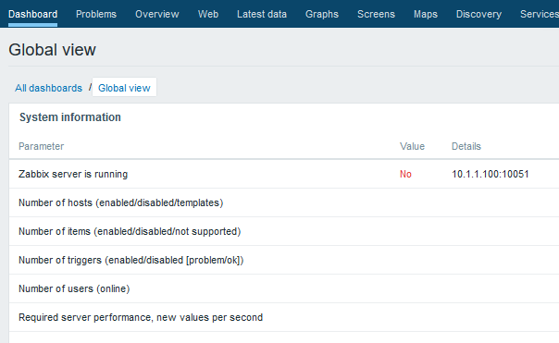The image size is (559, 343).
Task: Select the 'Number of items' row
Action: tap(284, 231)
